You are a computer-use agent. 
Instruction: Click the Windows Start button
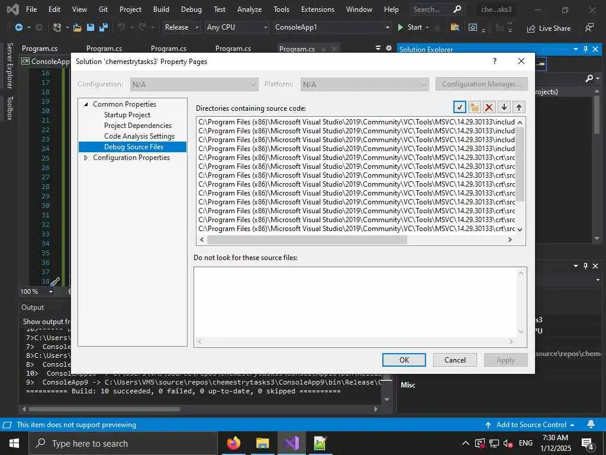pyautogui.click(x=14, y=443)
